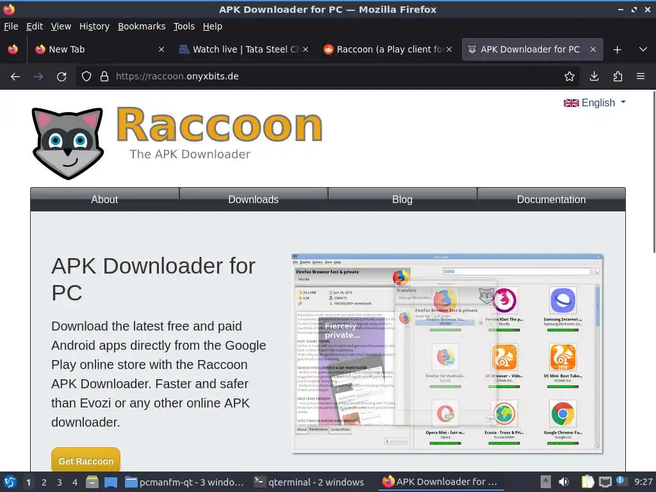This screenshot has height=492, width=656.
Task: Open the Bookmarks menu
Action: pyautogui.click(x=142, y=26)
